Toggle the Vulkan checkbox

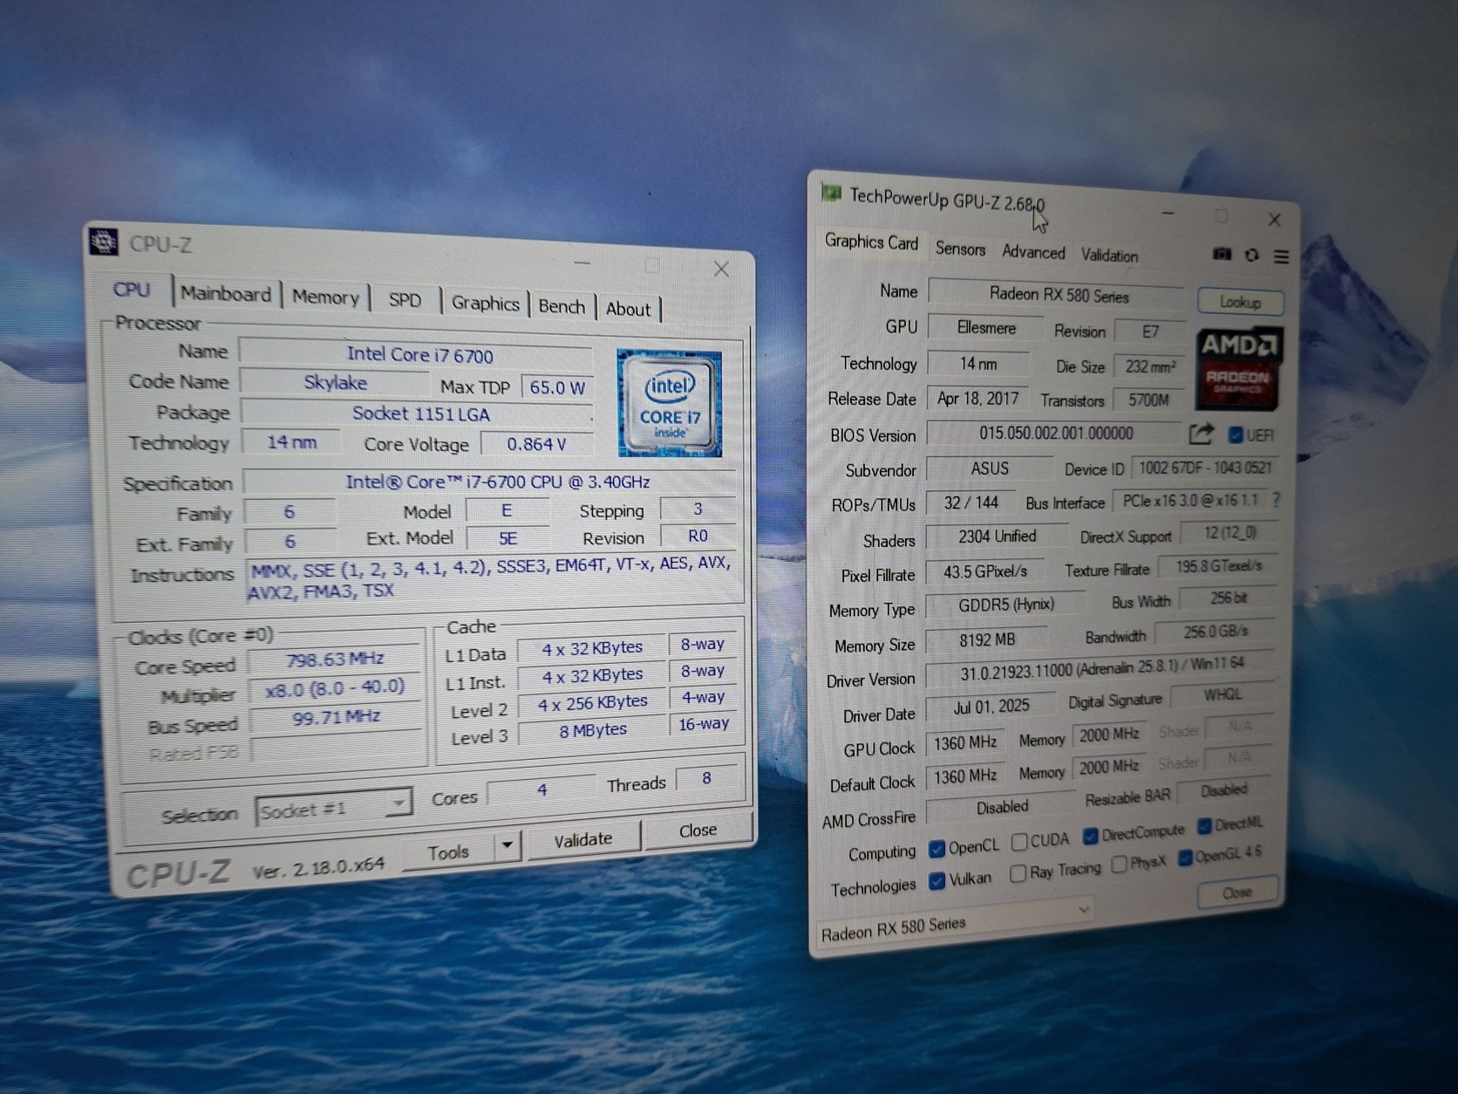(937, 881)
